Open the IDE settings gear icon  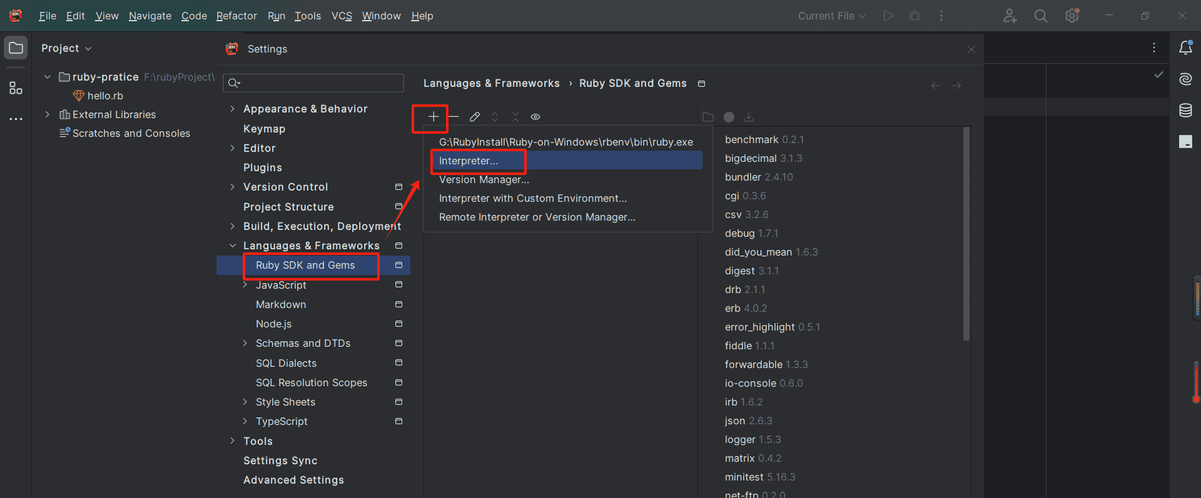pyautogui.click(x=1072, y=16)
